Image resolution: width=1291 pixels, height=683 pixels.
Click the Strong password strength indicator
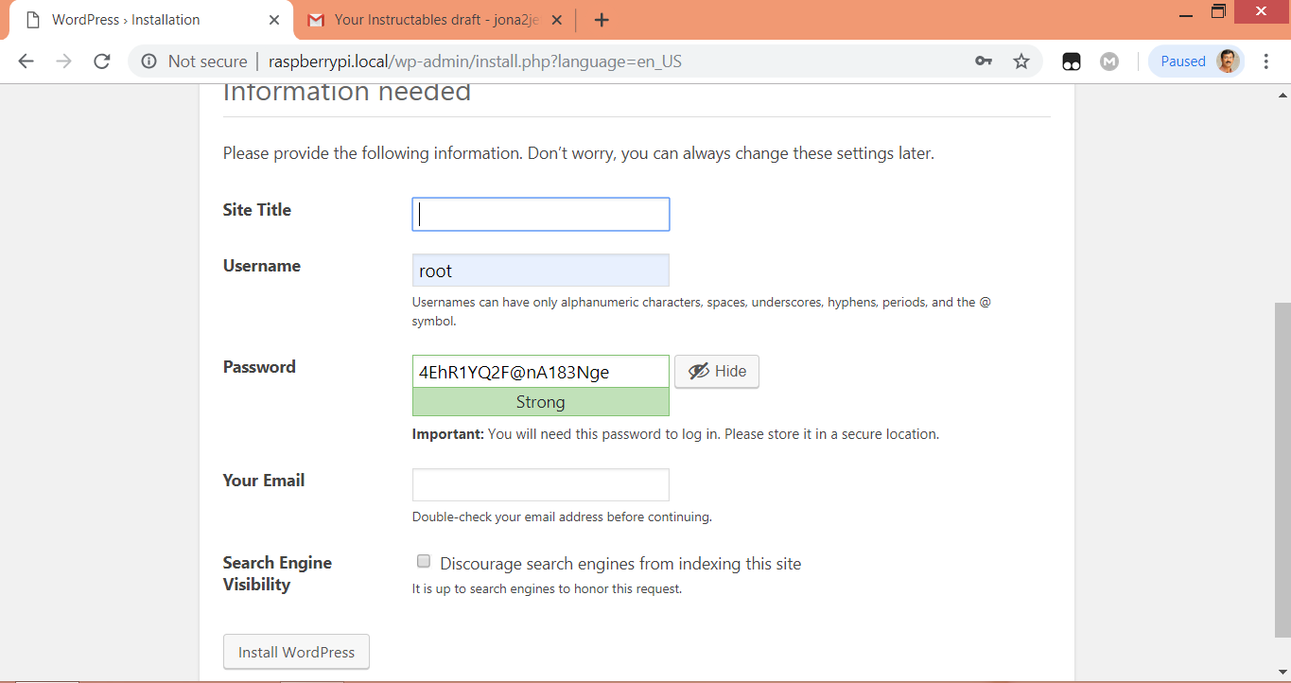tap(541, 402)
